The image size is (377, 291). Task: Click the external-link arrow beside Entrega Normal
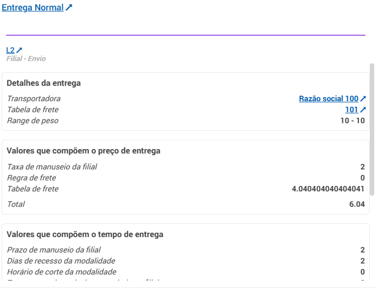coord(69,8)
